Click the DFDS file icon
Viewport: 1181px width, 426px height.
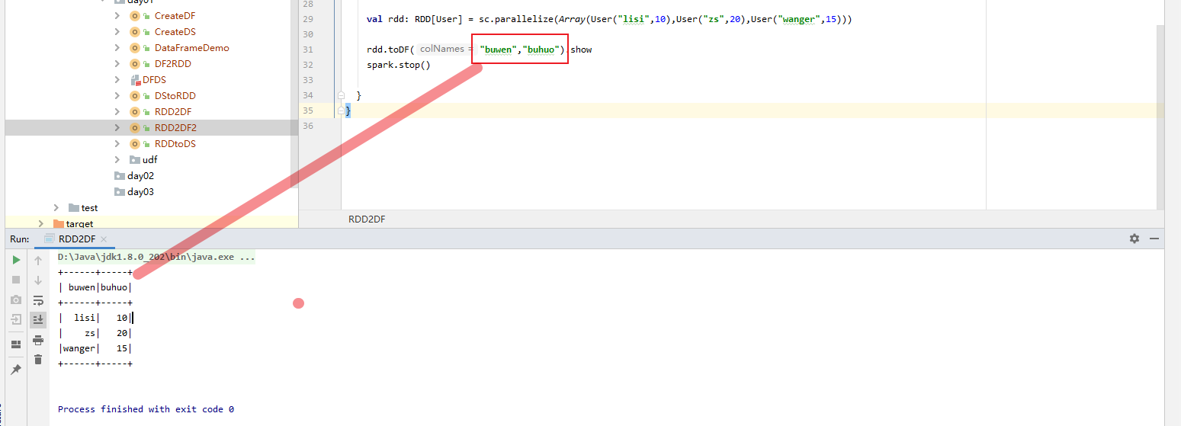(136, 79)
